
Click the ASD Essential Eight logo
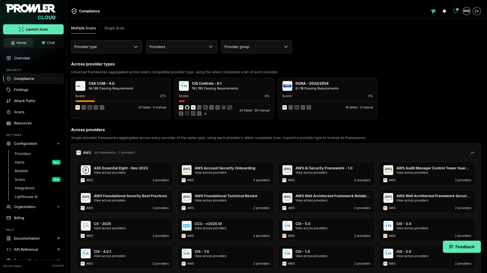tap(86, 170)
